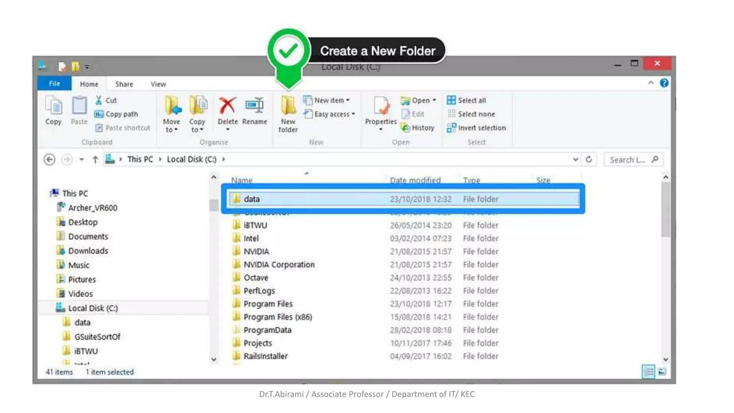Screen dimensions: 734x413
Task: Click the Rename icon in Organise group
Action: pyautogui.click(x=254, y=106)
